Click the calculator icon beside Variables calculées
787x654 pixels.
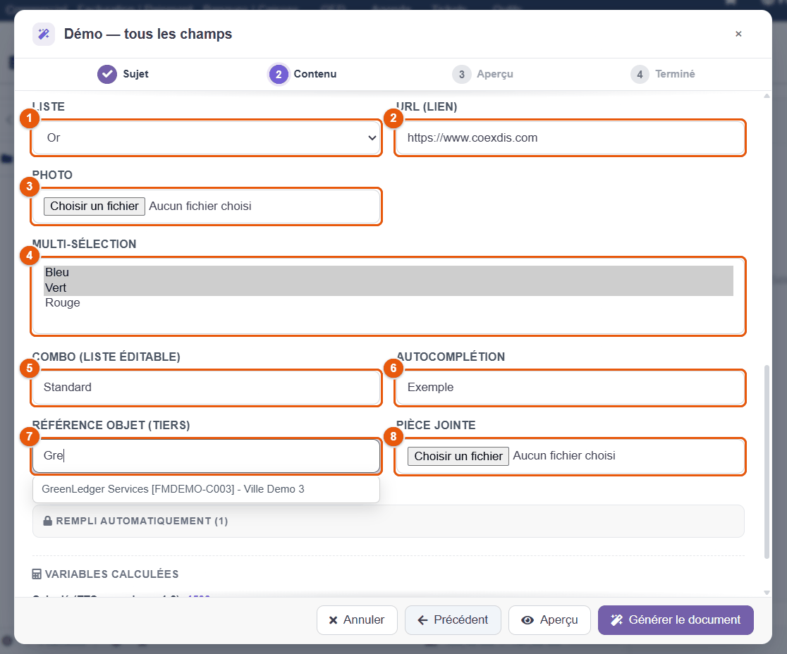(x=37, y=574)
